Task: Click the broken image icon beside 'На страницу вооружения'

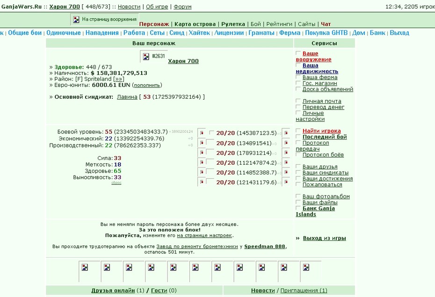Action: [76, 20]
